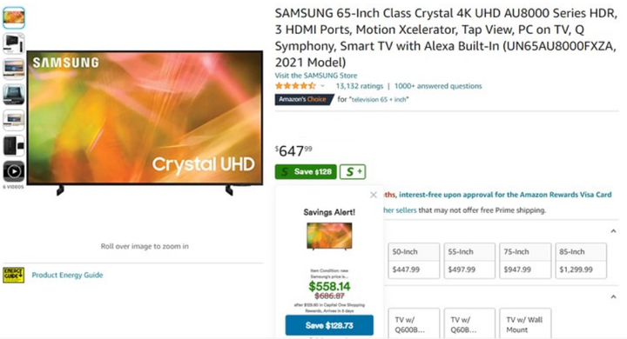Click the blue Save $128.73 button
627x339 pixels.
329,325
